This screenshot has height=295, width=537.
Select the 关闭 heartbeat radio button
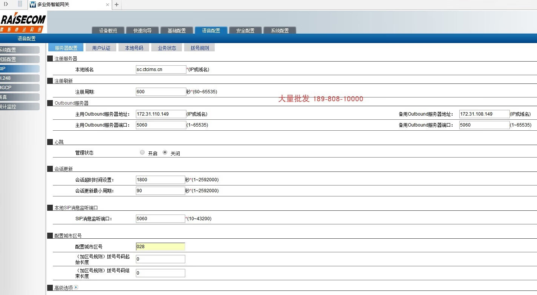(x=165, y=153)
